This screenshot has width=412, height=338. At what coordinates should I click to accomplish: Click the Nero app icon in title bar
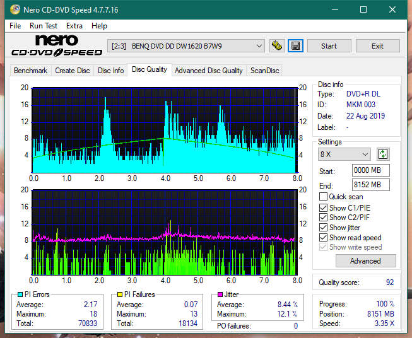[15, 9]
